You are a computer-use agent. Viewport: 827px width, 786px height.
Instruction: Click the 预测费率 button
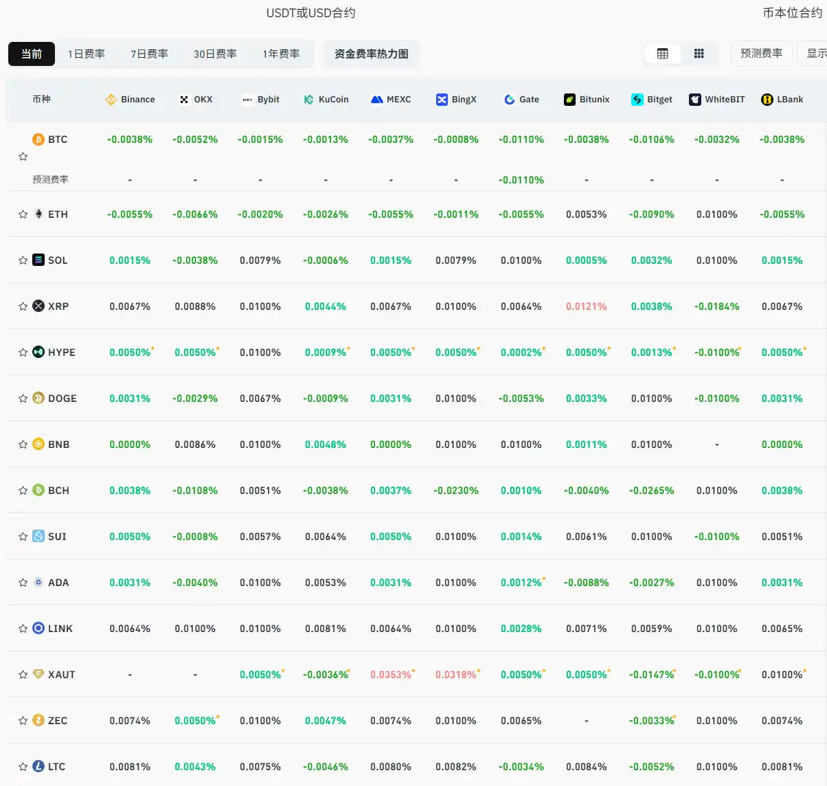(x=761, y=53)
